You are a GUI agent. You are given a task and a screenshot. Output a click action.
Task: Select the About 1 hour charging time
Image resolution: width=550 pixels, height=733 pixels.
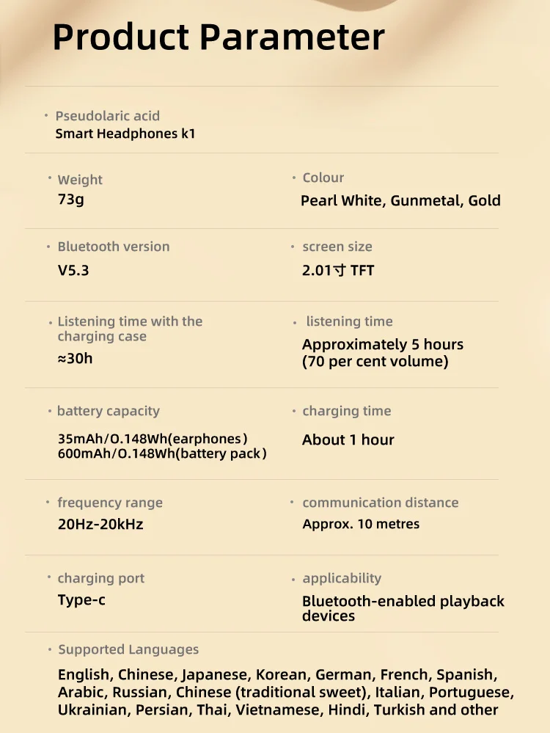tap(348, 440)
